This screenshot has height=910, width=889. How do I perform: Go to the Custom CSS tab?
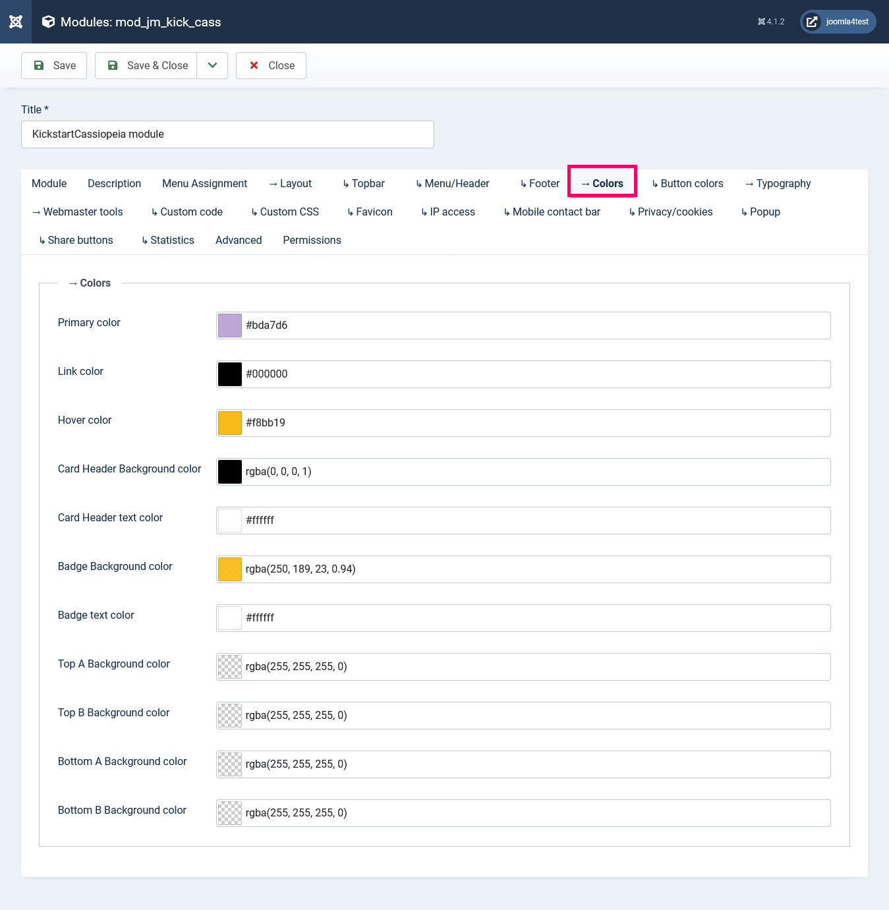(285, 212)
